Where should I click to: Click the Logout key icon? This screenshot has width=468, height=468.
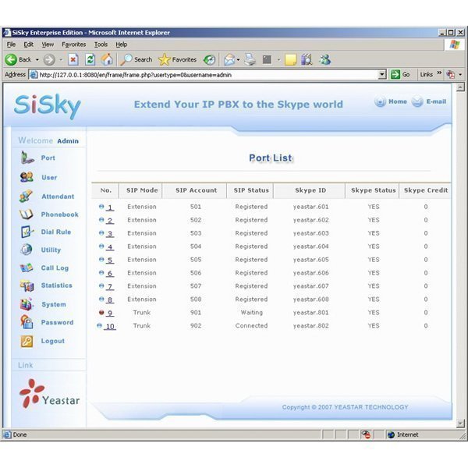tap(27, 341)
